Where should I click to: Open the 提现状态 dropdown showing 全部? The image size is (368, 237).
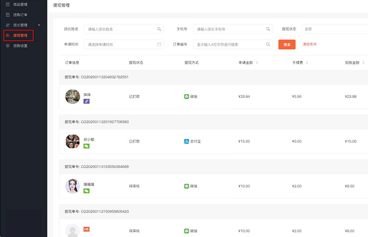tap(335, 29)
